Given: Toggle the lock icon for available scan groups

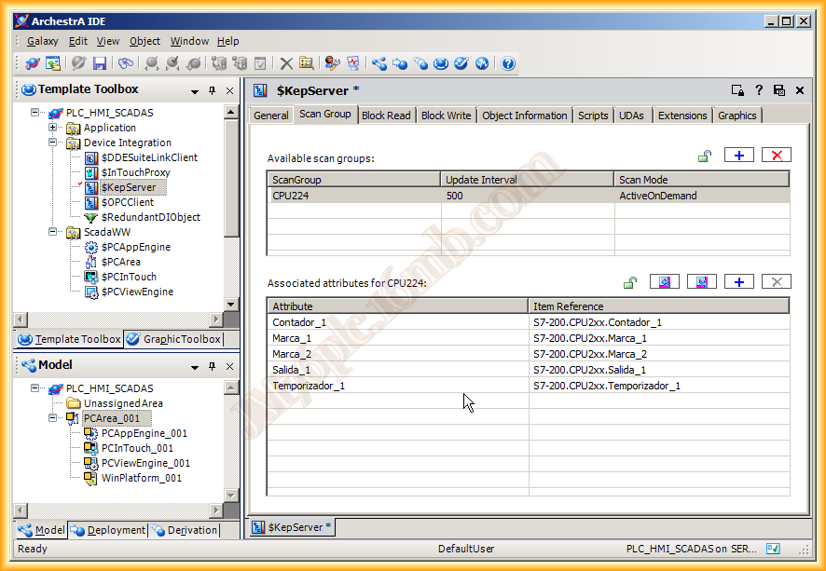Looking at the screenshot, I should (705, 156).
